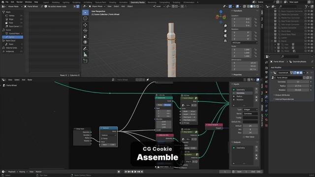Adjust the Rotation modifier value field
The height and width of the screenshot is (177, 315).
tap(298, 90)
